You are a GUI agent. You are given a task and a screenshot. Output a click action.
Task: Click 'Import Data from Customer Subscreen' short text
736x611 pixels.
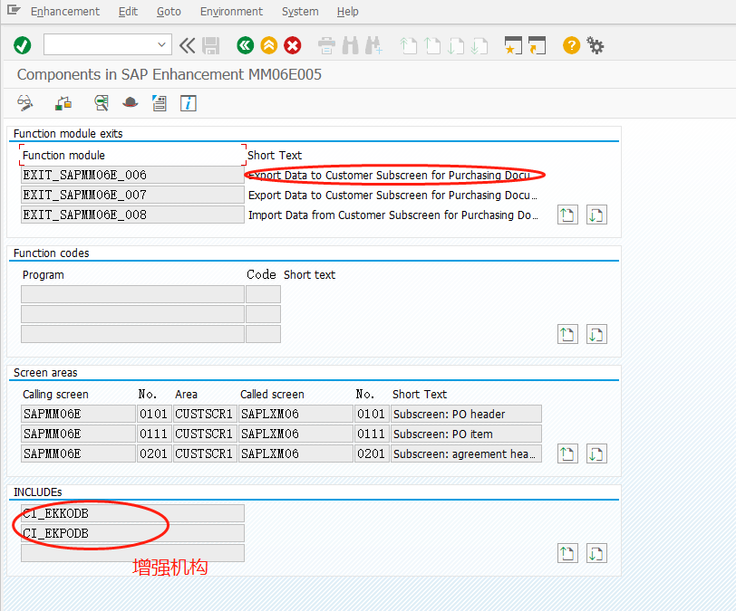(392, 215)
